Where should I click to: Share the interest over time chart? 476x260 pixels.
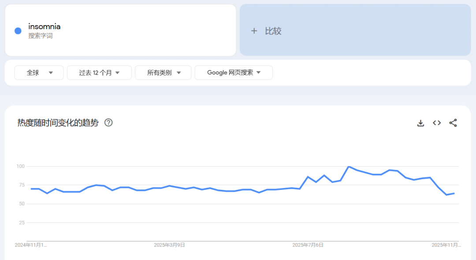pyautogui.click(x=453, y=123)
